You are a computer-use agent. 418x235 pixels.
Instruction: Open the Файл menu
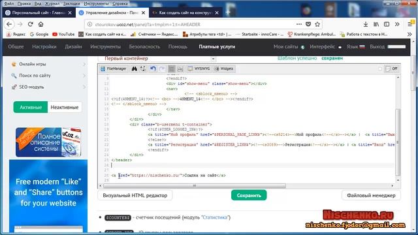point(8,4)
